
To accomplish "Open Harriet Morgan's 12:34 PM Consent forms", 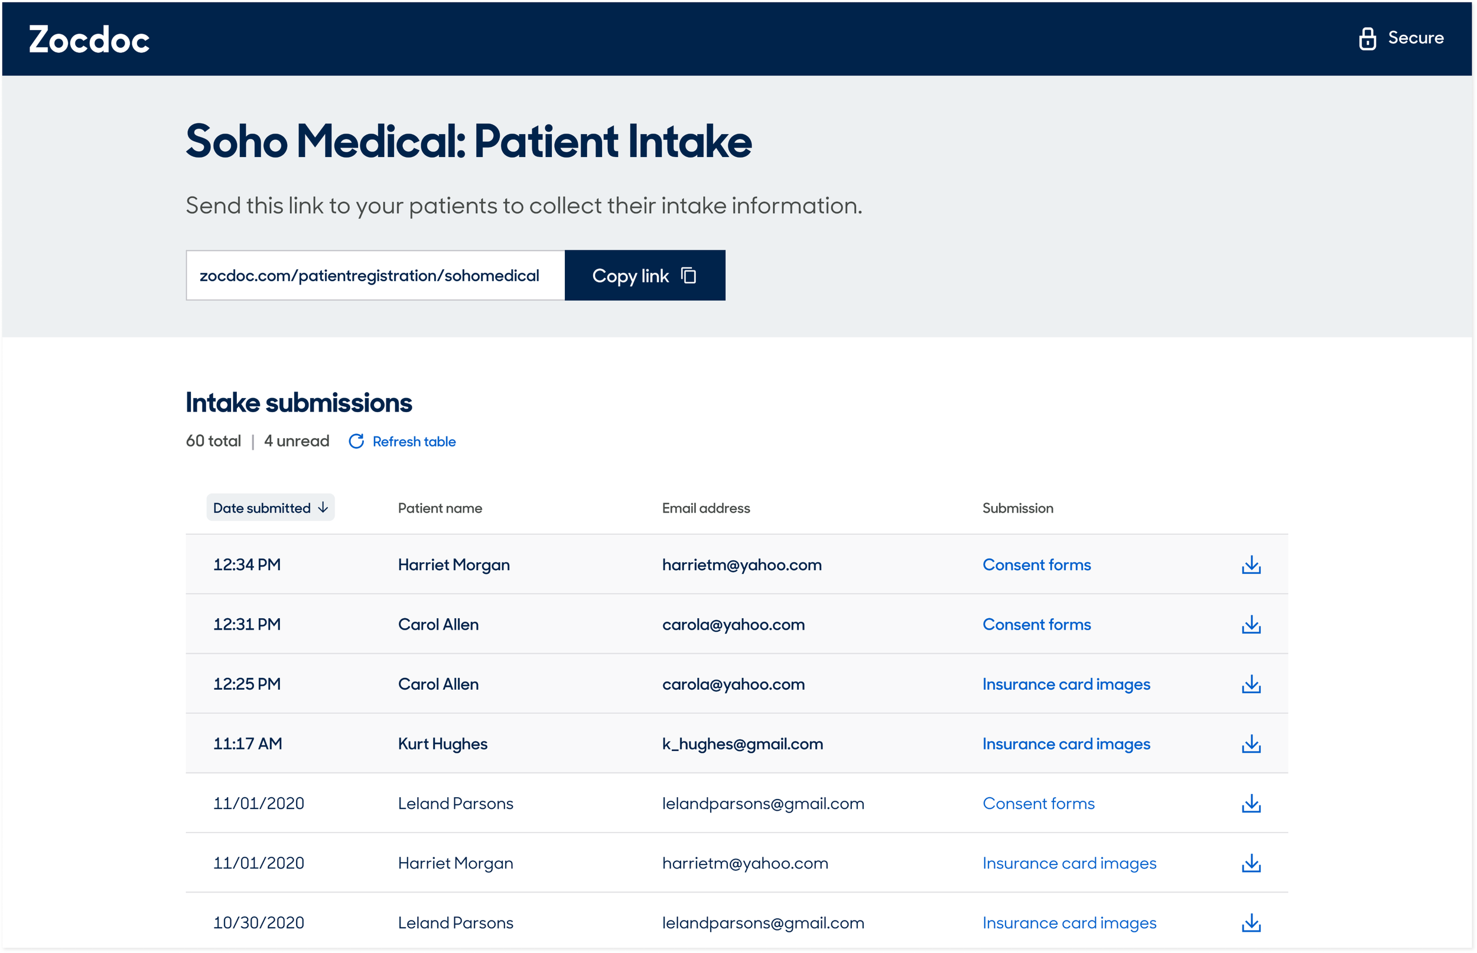I will 1036,564.
